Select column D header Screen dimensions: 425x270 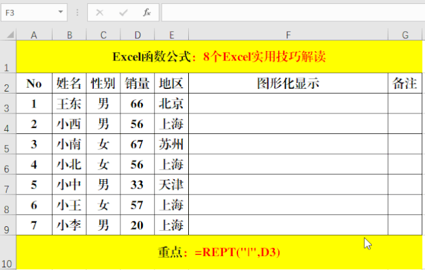click(138, 35)
